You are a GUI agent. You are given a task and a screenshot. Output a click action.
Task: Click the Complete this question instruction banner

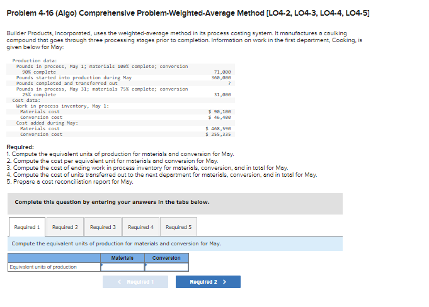[175, 204]
